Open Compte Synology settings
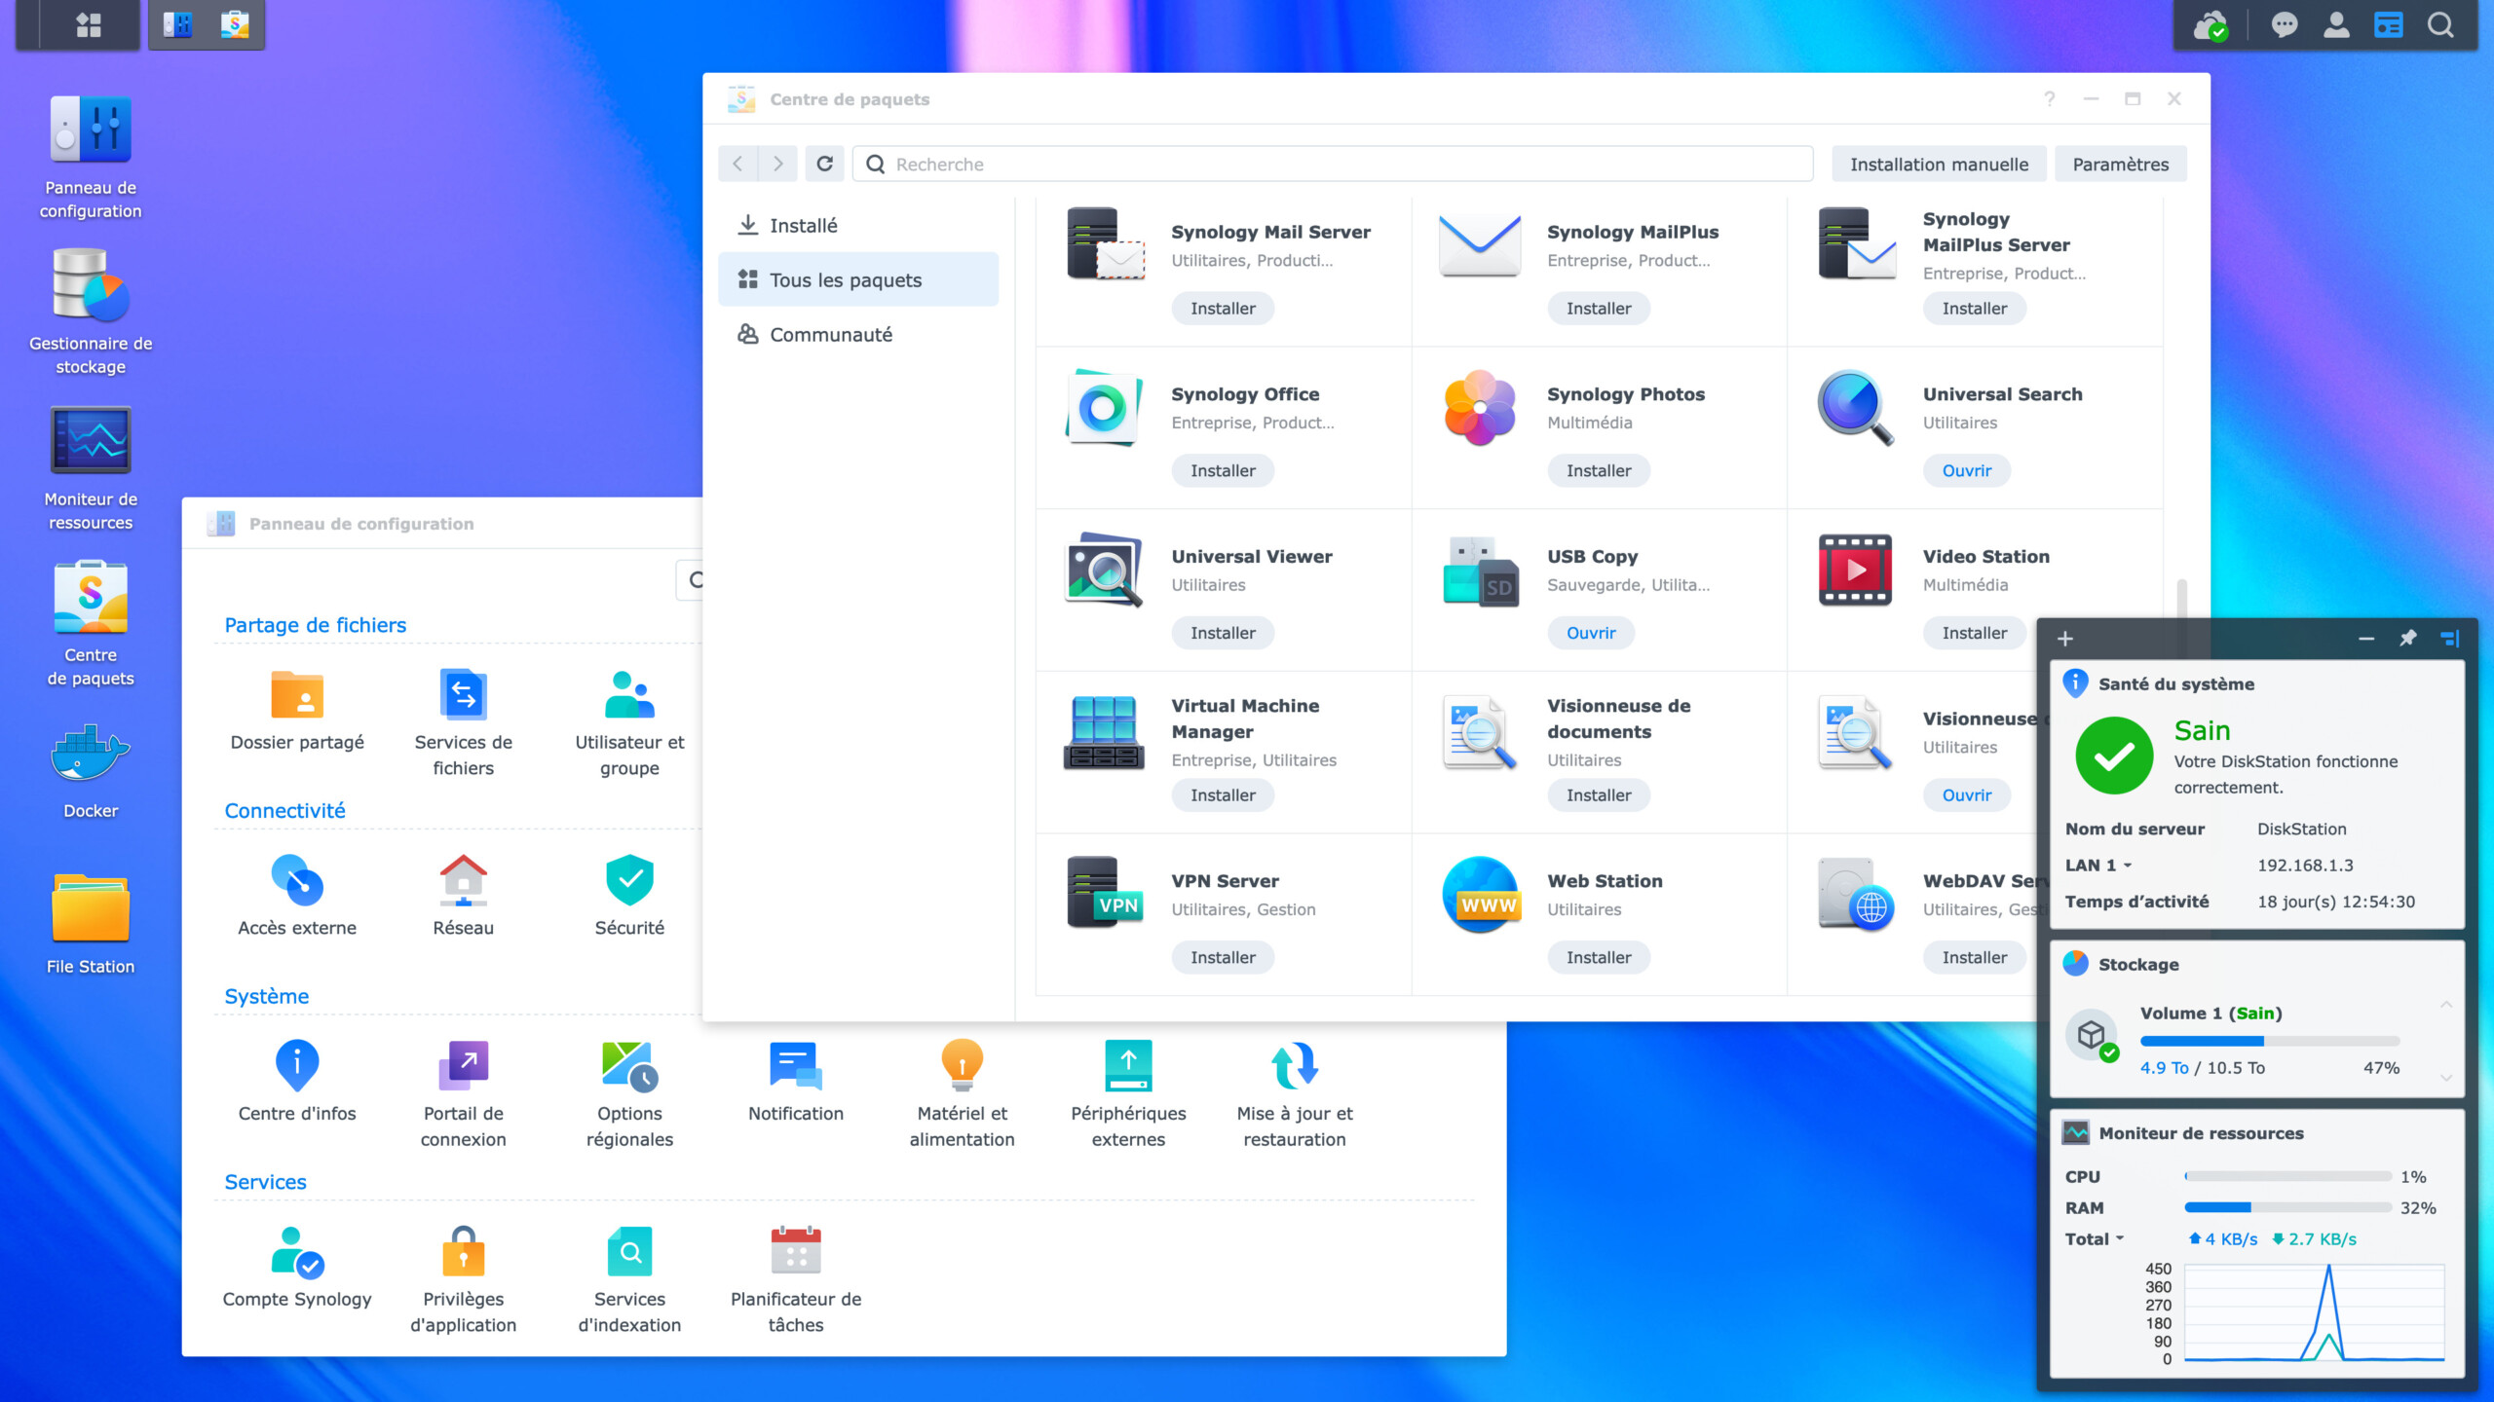The image size is (2494, 1402). click(297, 1266)
